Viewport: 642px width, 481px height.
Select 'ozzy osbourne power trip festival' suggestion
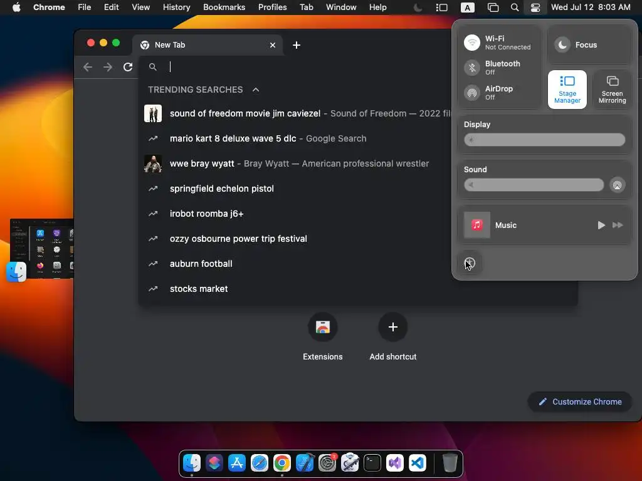pos(295,239)
